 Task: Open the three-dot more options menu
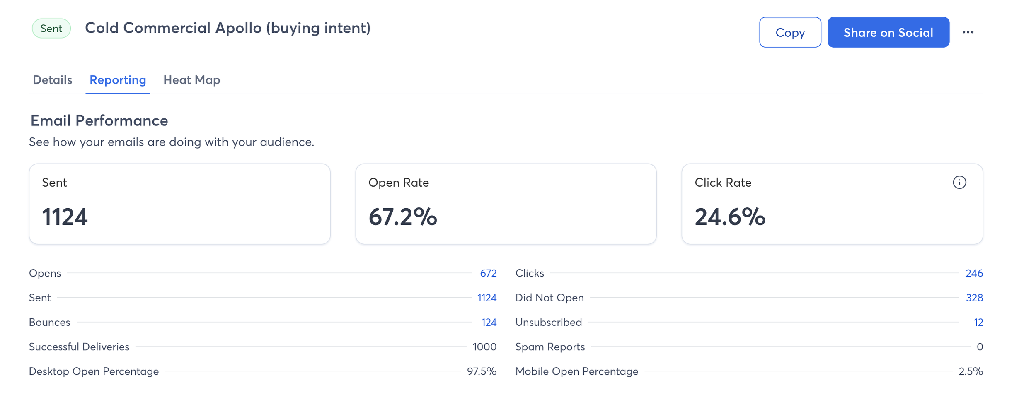click(x=968, y=32)
